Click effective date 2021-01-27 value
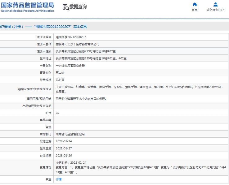Image resolution: width=229 pixels, height=185 pixels. [x=64, y=148]
